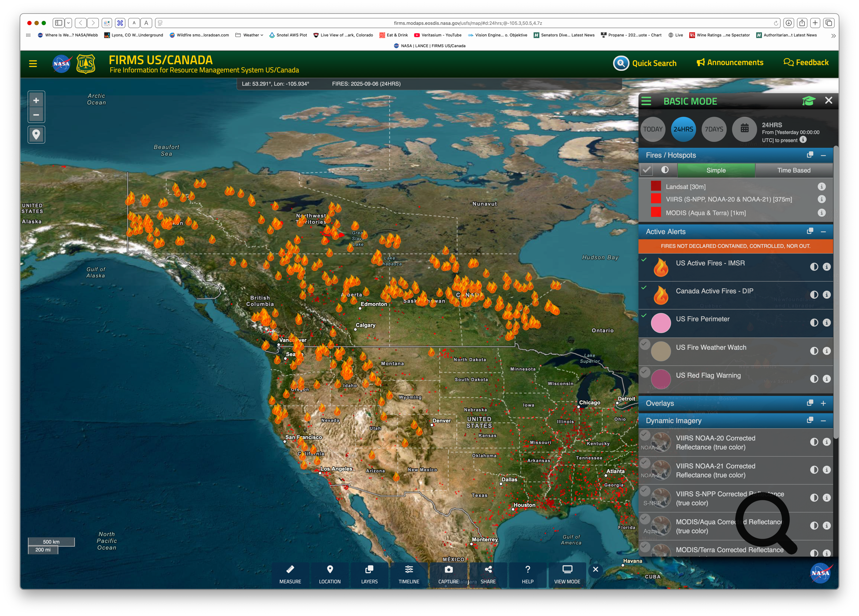Click the Safari address bar
The image size is (859, 616).
[468, 23]
